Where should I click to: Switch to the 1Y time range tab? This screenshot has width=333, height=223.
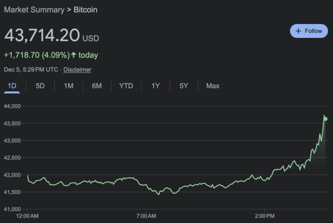[155, 86]
